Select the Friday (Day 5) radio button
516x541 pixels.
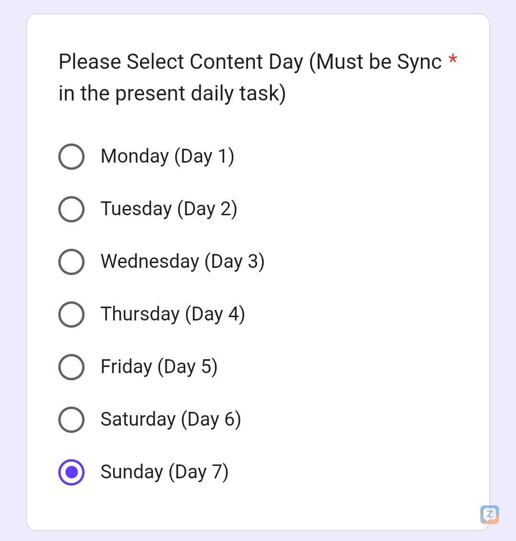click(x=72, y=367)
